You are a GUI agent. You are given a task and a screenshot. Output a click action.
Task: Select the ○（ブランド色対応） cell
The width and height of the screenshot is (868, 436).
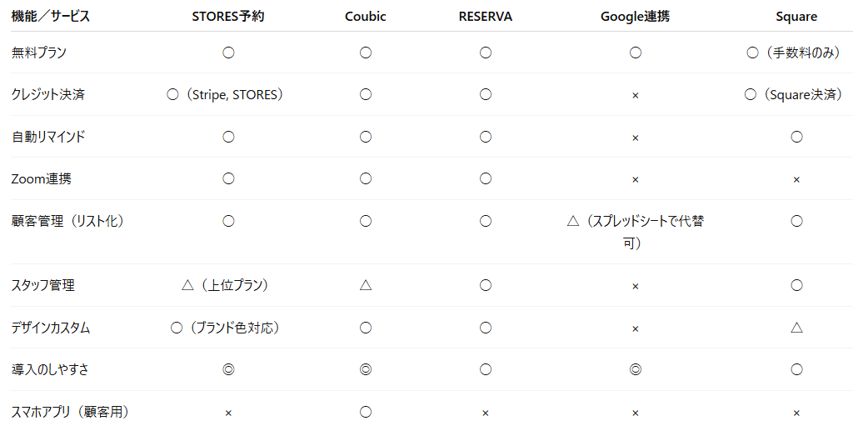click(228, 328)
